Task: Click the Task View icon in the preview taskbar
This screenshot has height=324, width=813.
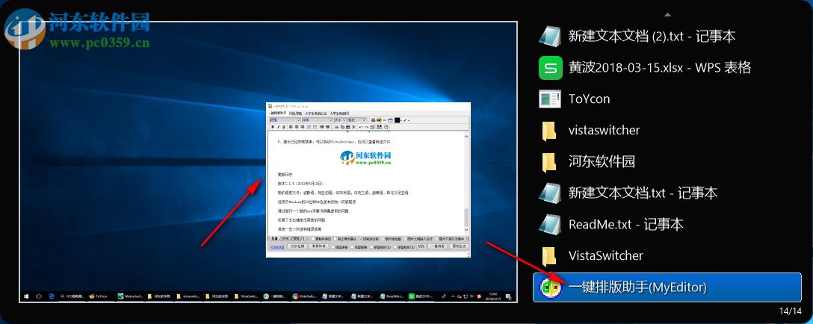Action: click(39, 296)
